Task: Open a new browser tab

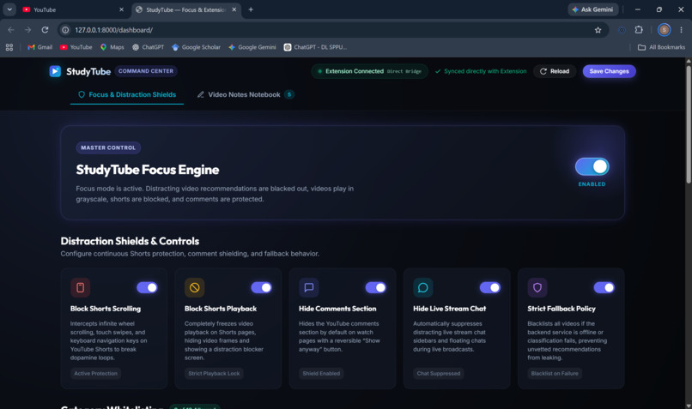Action: pyautogui.click(x=251, y=9)
